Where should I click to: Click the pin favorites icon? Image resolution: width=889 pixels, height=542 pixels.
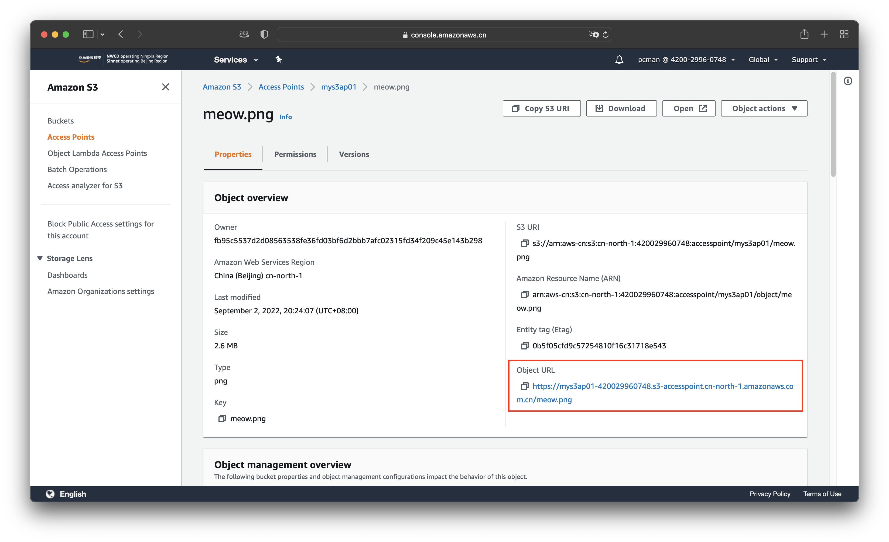click(278, 60)
